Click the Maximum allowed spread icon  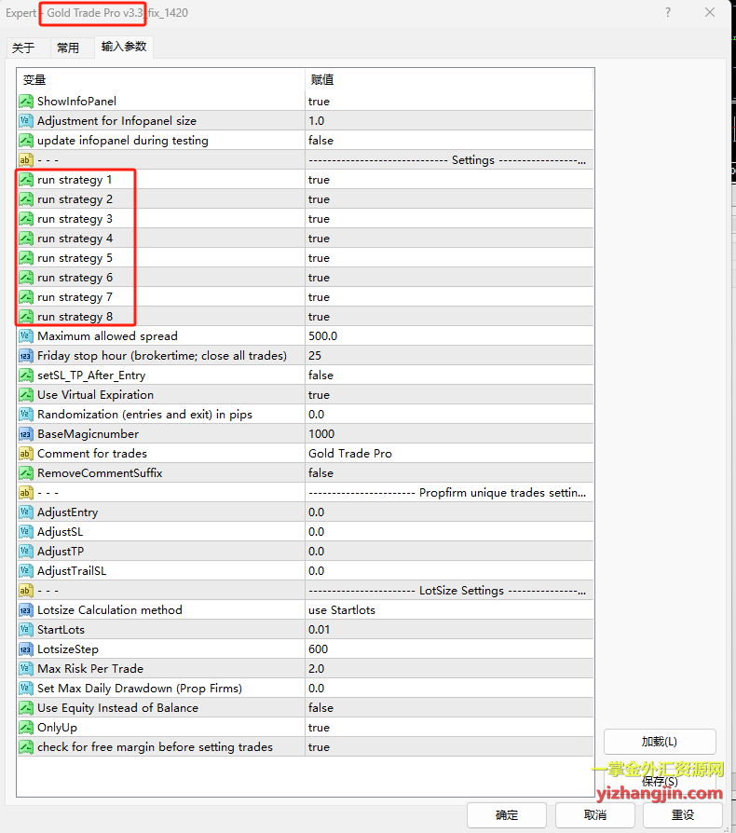(x=26, y=336)
